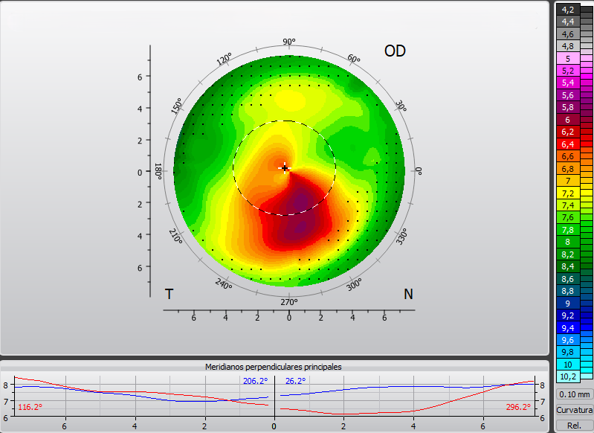
Task: Select the 8,6 teal scale swatch
Action: 568,279
